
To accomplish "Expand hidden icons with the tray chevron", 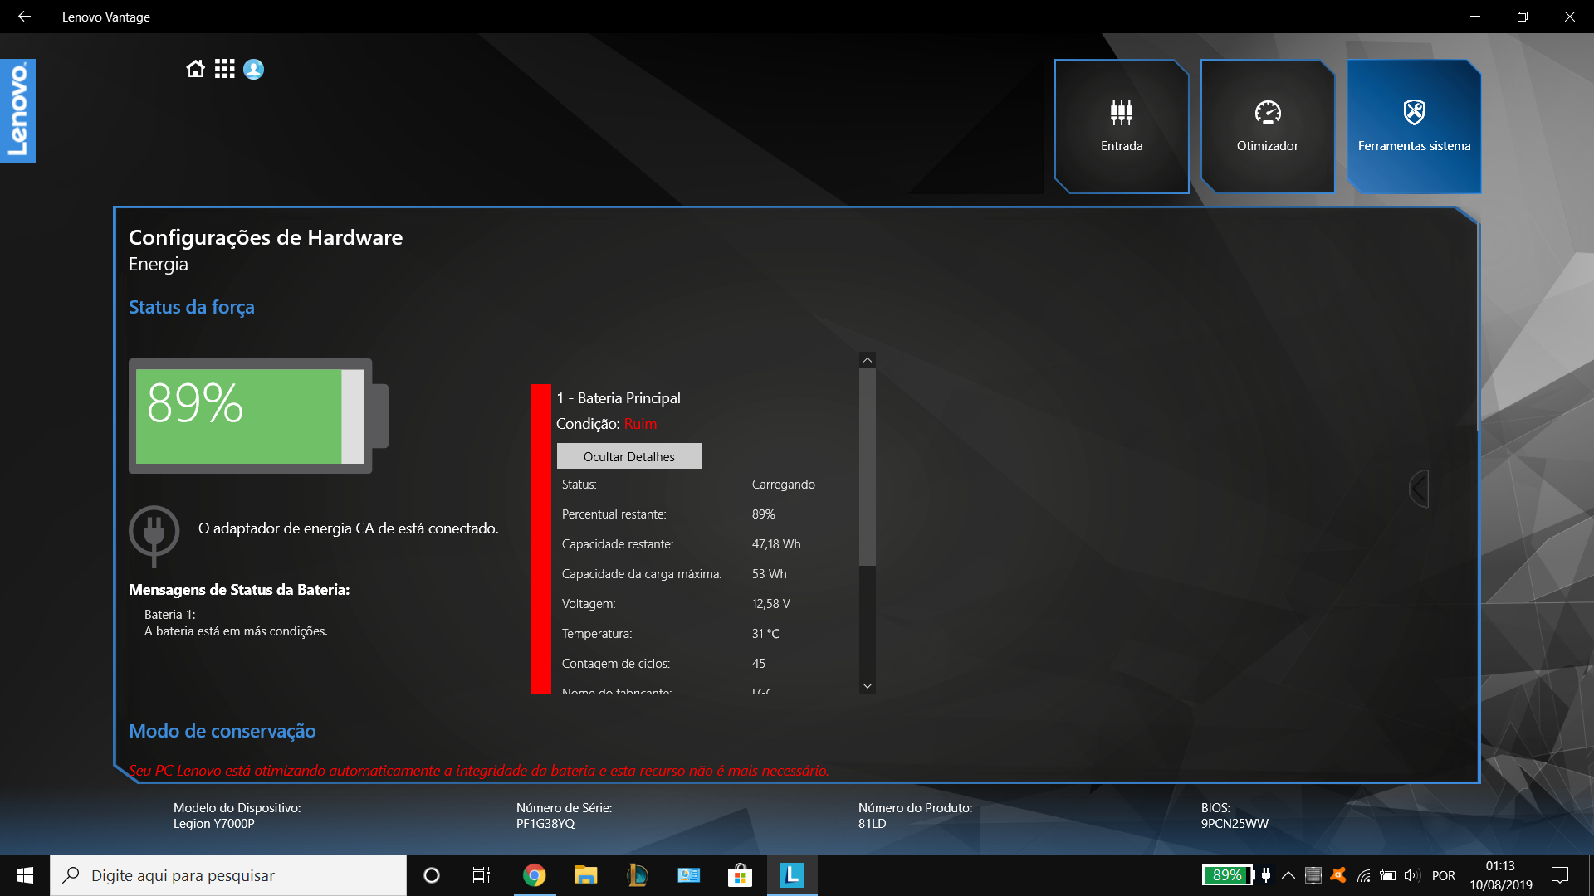I will [x=1288, y=874].
